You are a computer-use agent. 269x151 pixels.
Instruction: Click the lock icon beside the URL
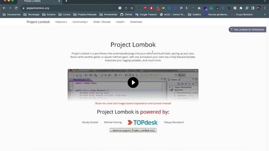point(24,8)
